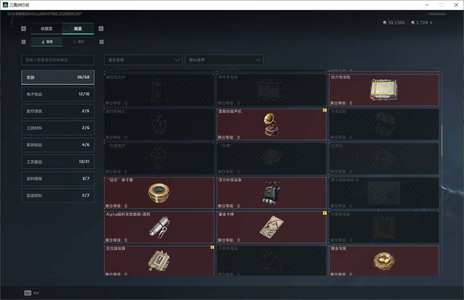Click the golden bird nest icon

384,261
